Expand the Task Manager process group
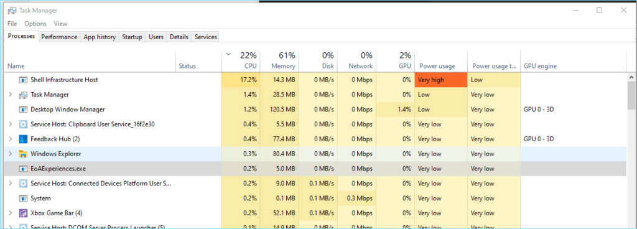637x229 pixels. click(11, 95)
